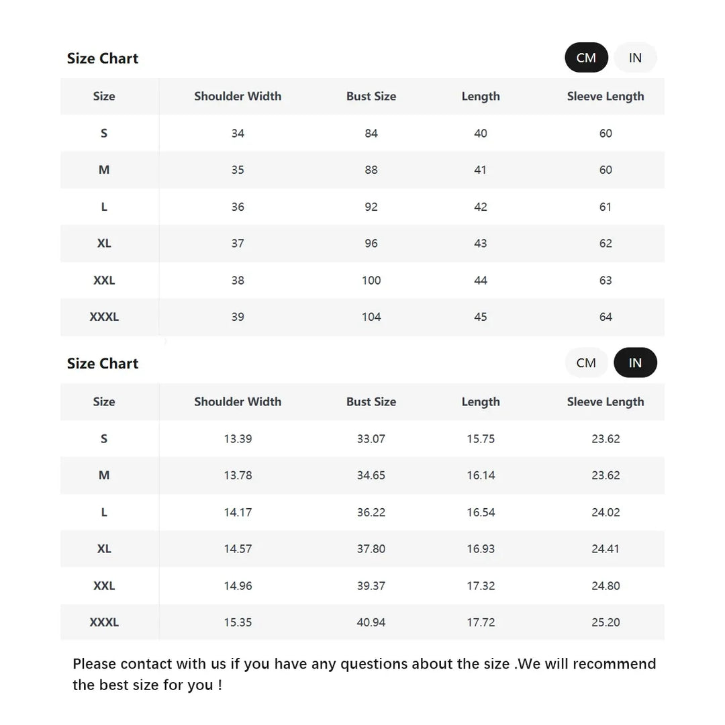The height and width of the screenshot is (725, 725).
Task: Switch bottom size chart to CM units
Action: coord(586,362)
